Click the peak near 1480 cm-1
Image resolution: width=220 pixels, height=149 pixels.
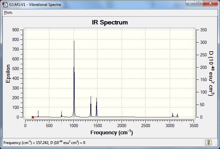[96, 107]
